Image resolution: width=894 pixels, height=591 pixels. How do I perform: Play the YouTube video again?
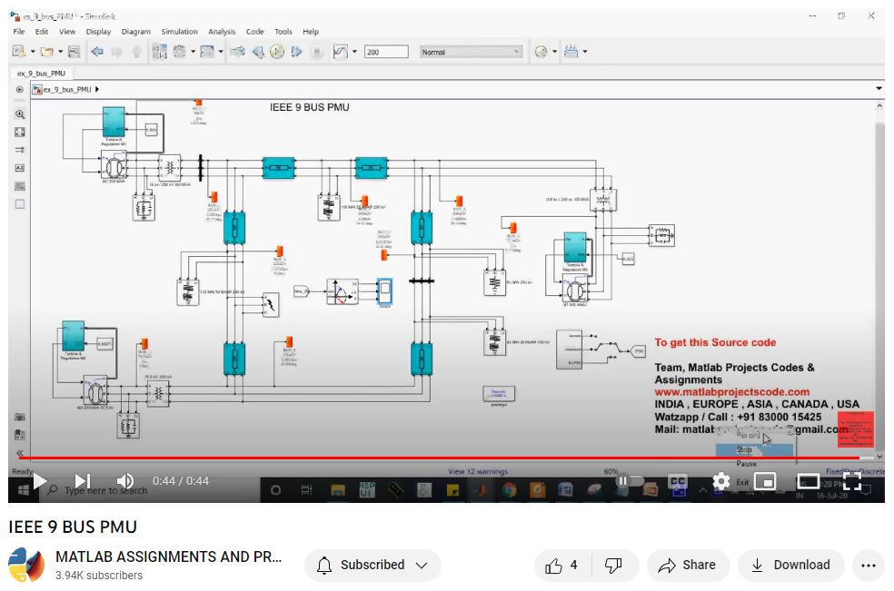tap(39, 481)
